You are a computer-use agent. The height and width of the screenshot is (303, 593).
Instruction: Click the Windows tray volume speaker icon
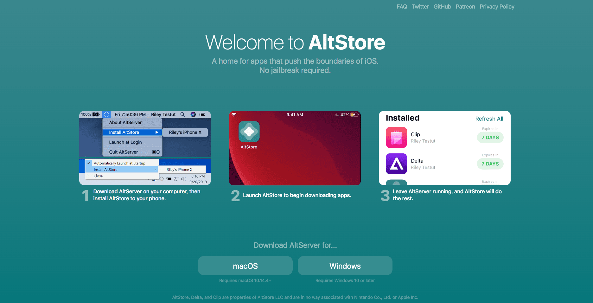point(183,179)
